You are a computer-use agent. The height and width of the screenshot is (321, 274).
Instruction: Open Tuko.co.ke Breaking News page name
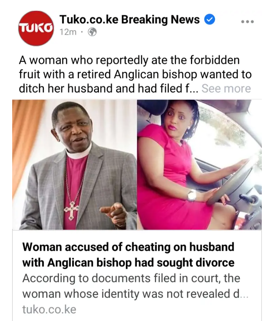point(129,19)
